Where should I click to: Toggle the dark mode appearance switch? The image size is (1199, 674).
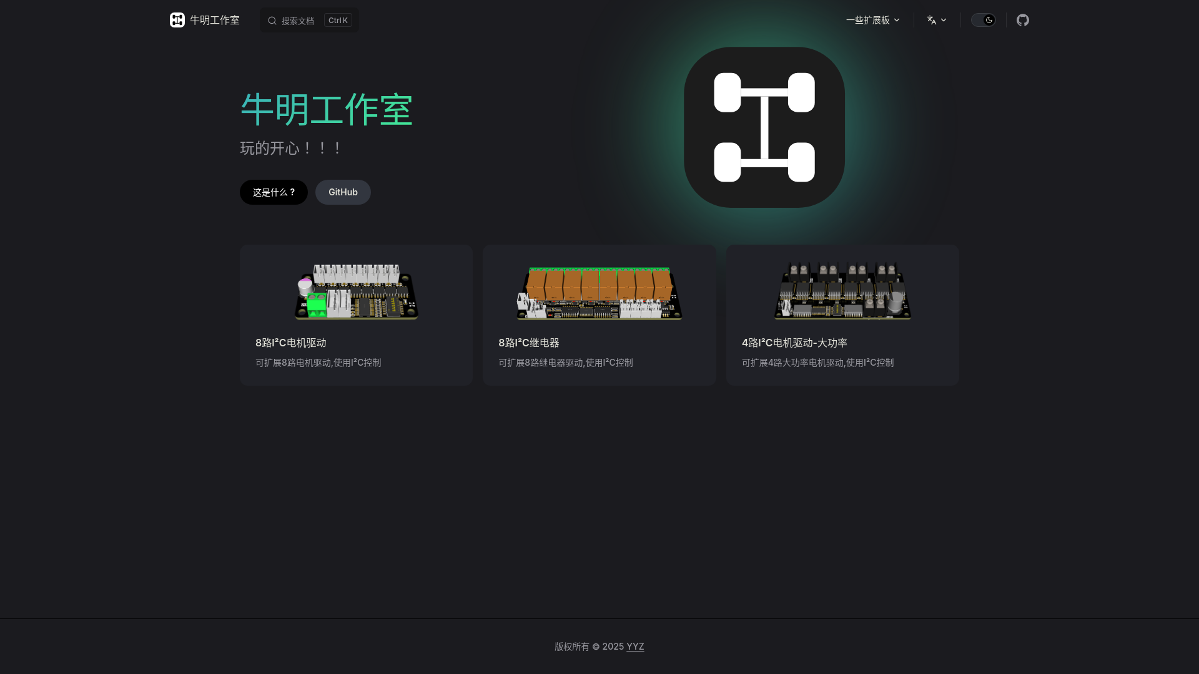[x=983, y=20]
